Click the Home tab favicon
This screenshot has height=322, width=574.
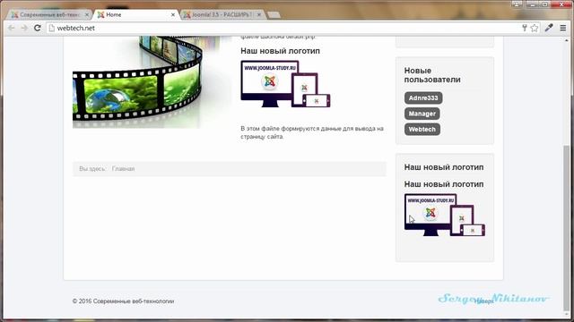tap(100, 14)
